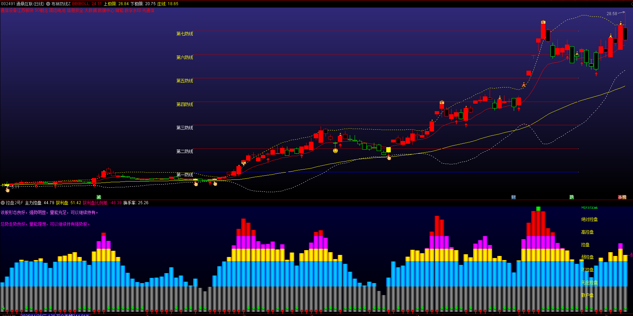Click the 获利盘: 51.42 value

click(69, 203)
